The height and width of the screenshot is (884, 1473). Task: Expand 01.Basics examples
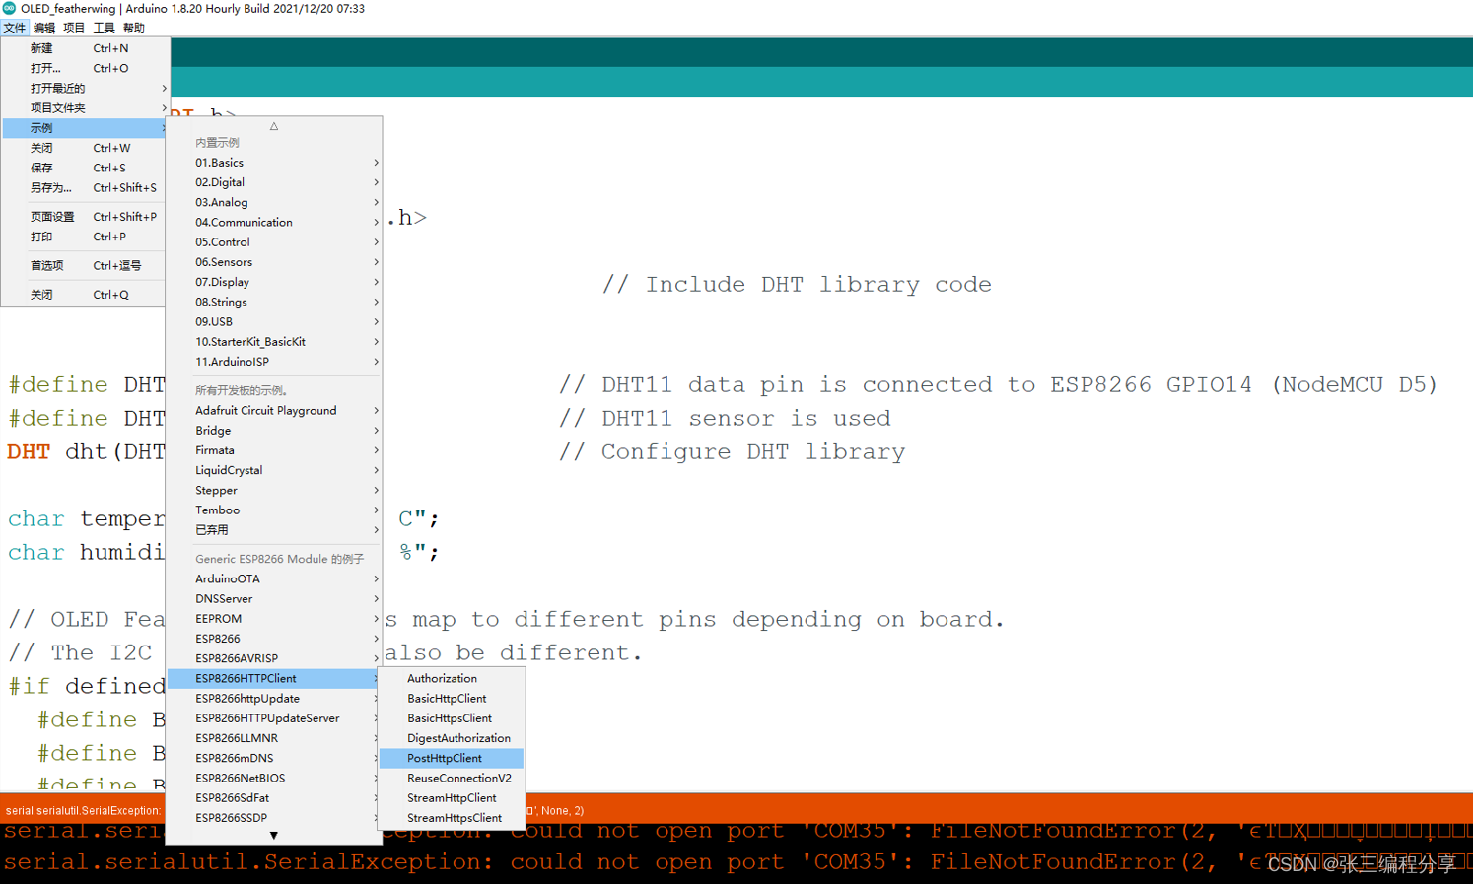tap(274, 163)
